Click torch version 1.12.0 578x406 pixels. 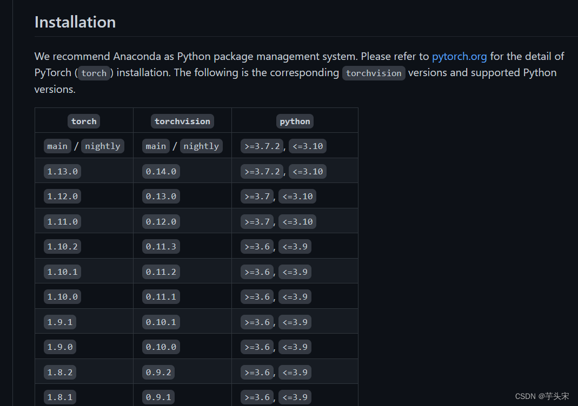coord(62,197)
